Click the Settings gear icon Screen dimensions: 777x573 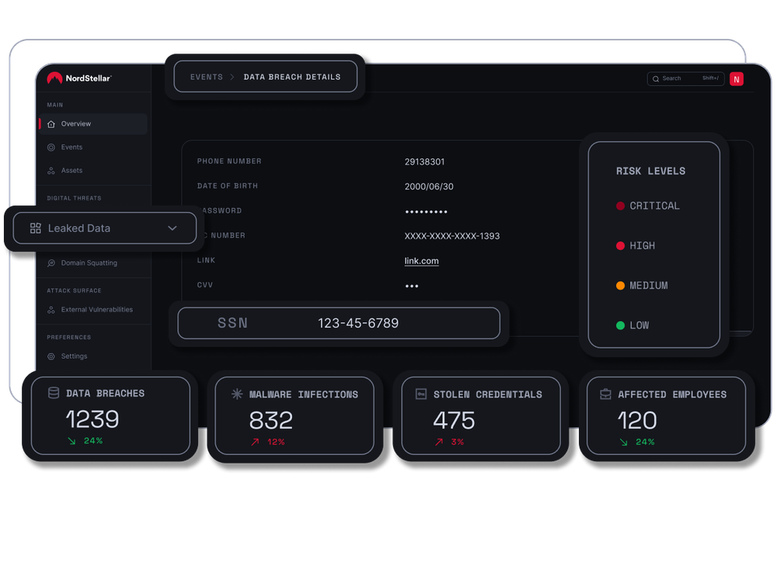coord(51,356)
